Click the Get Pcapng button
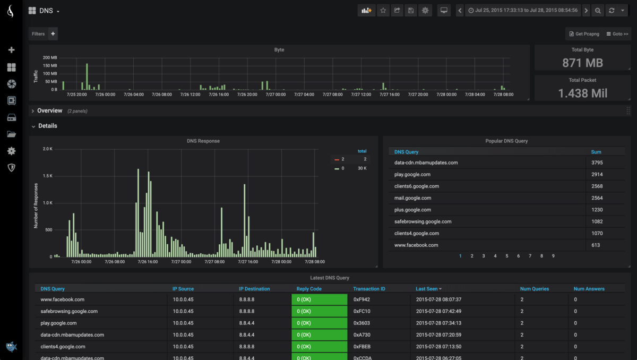The image size is (637, 360). 583,34
